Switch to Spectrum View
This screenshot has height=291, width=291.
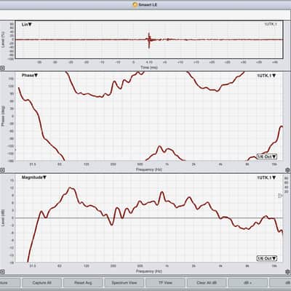(124, 283)
